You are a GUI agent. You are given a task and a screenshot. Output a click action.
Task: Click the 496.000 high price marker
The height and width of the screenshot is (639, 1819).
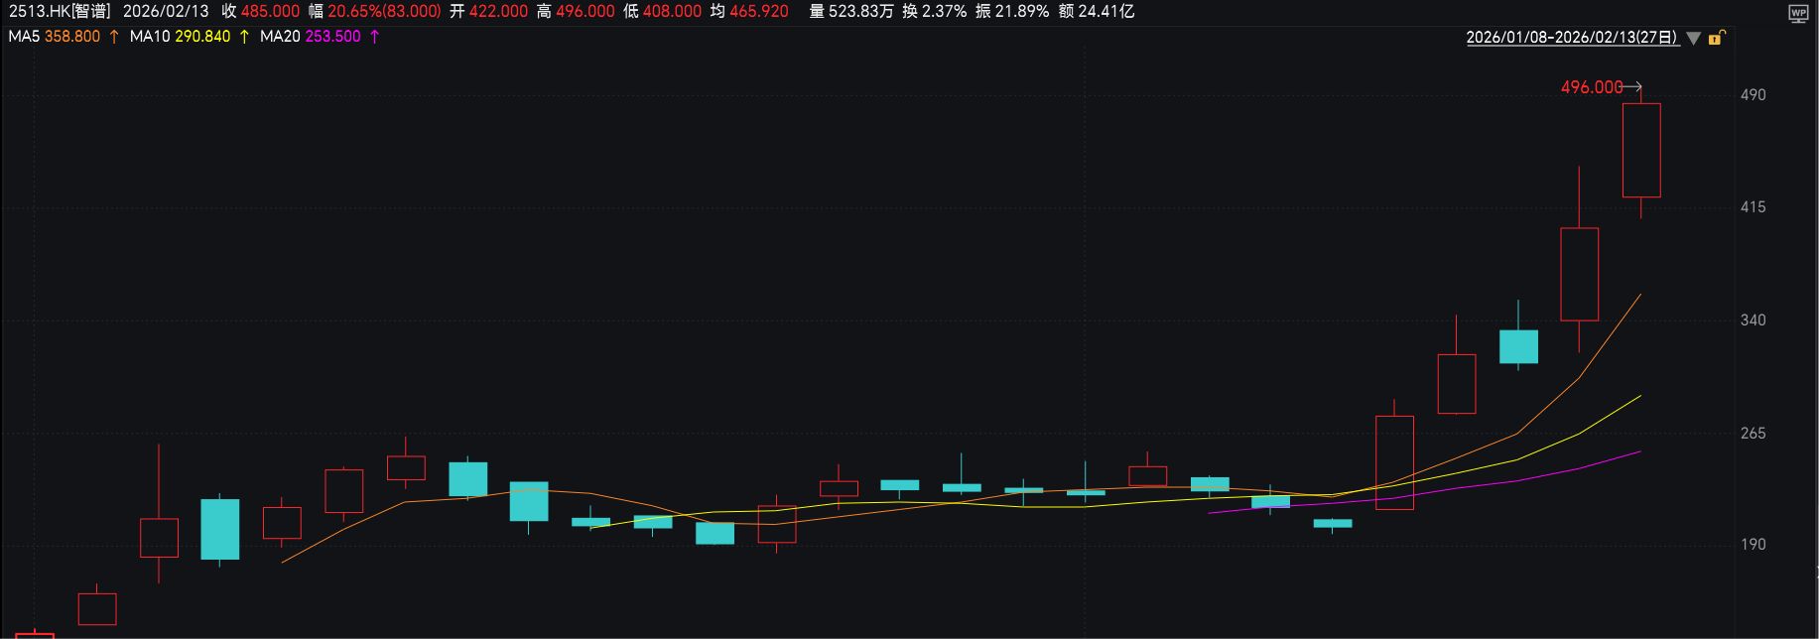1591,87
